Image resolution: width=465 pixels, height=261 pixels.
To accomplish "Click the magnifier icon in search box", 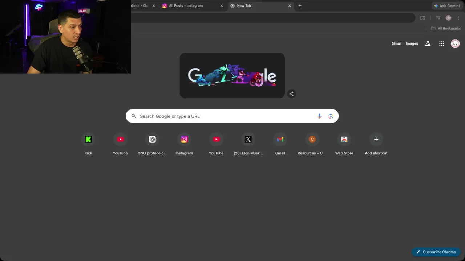I will (x=134, y=116).
